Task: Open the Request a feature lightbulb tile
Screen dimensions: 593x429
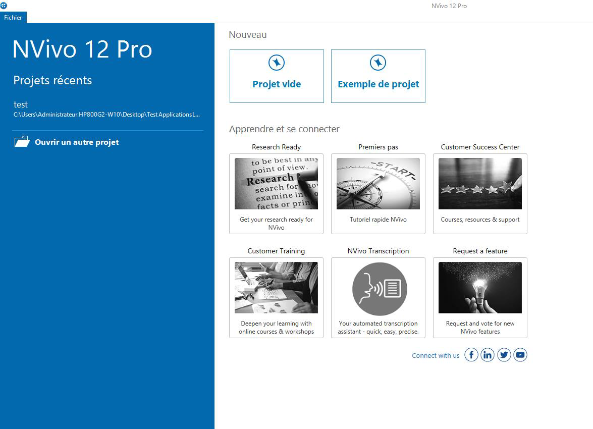Action: coord(480,288)
